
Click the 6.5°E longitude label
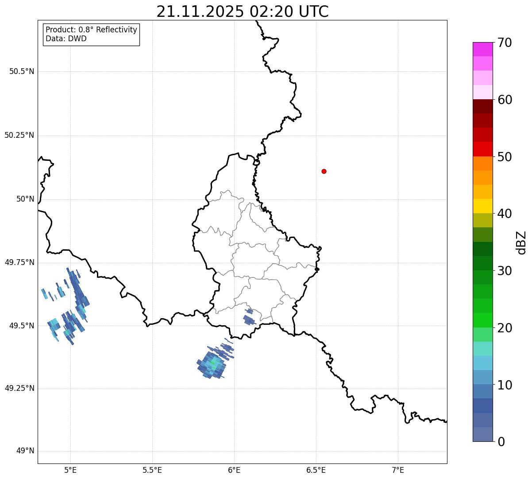[316, 470]
